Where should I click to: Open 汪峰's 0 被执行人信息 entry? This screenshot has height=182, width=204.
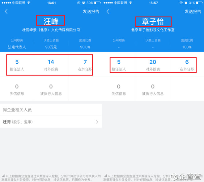tap(51, 90)
